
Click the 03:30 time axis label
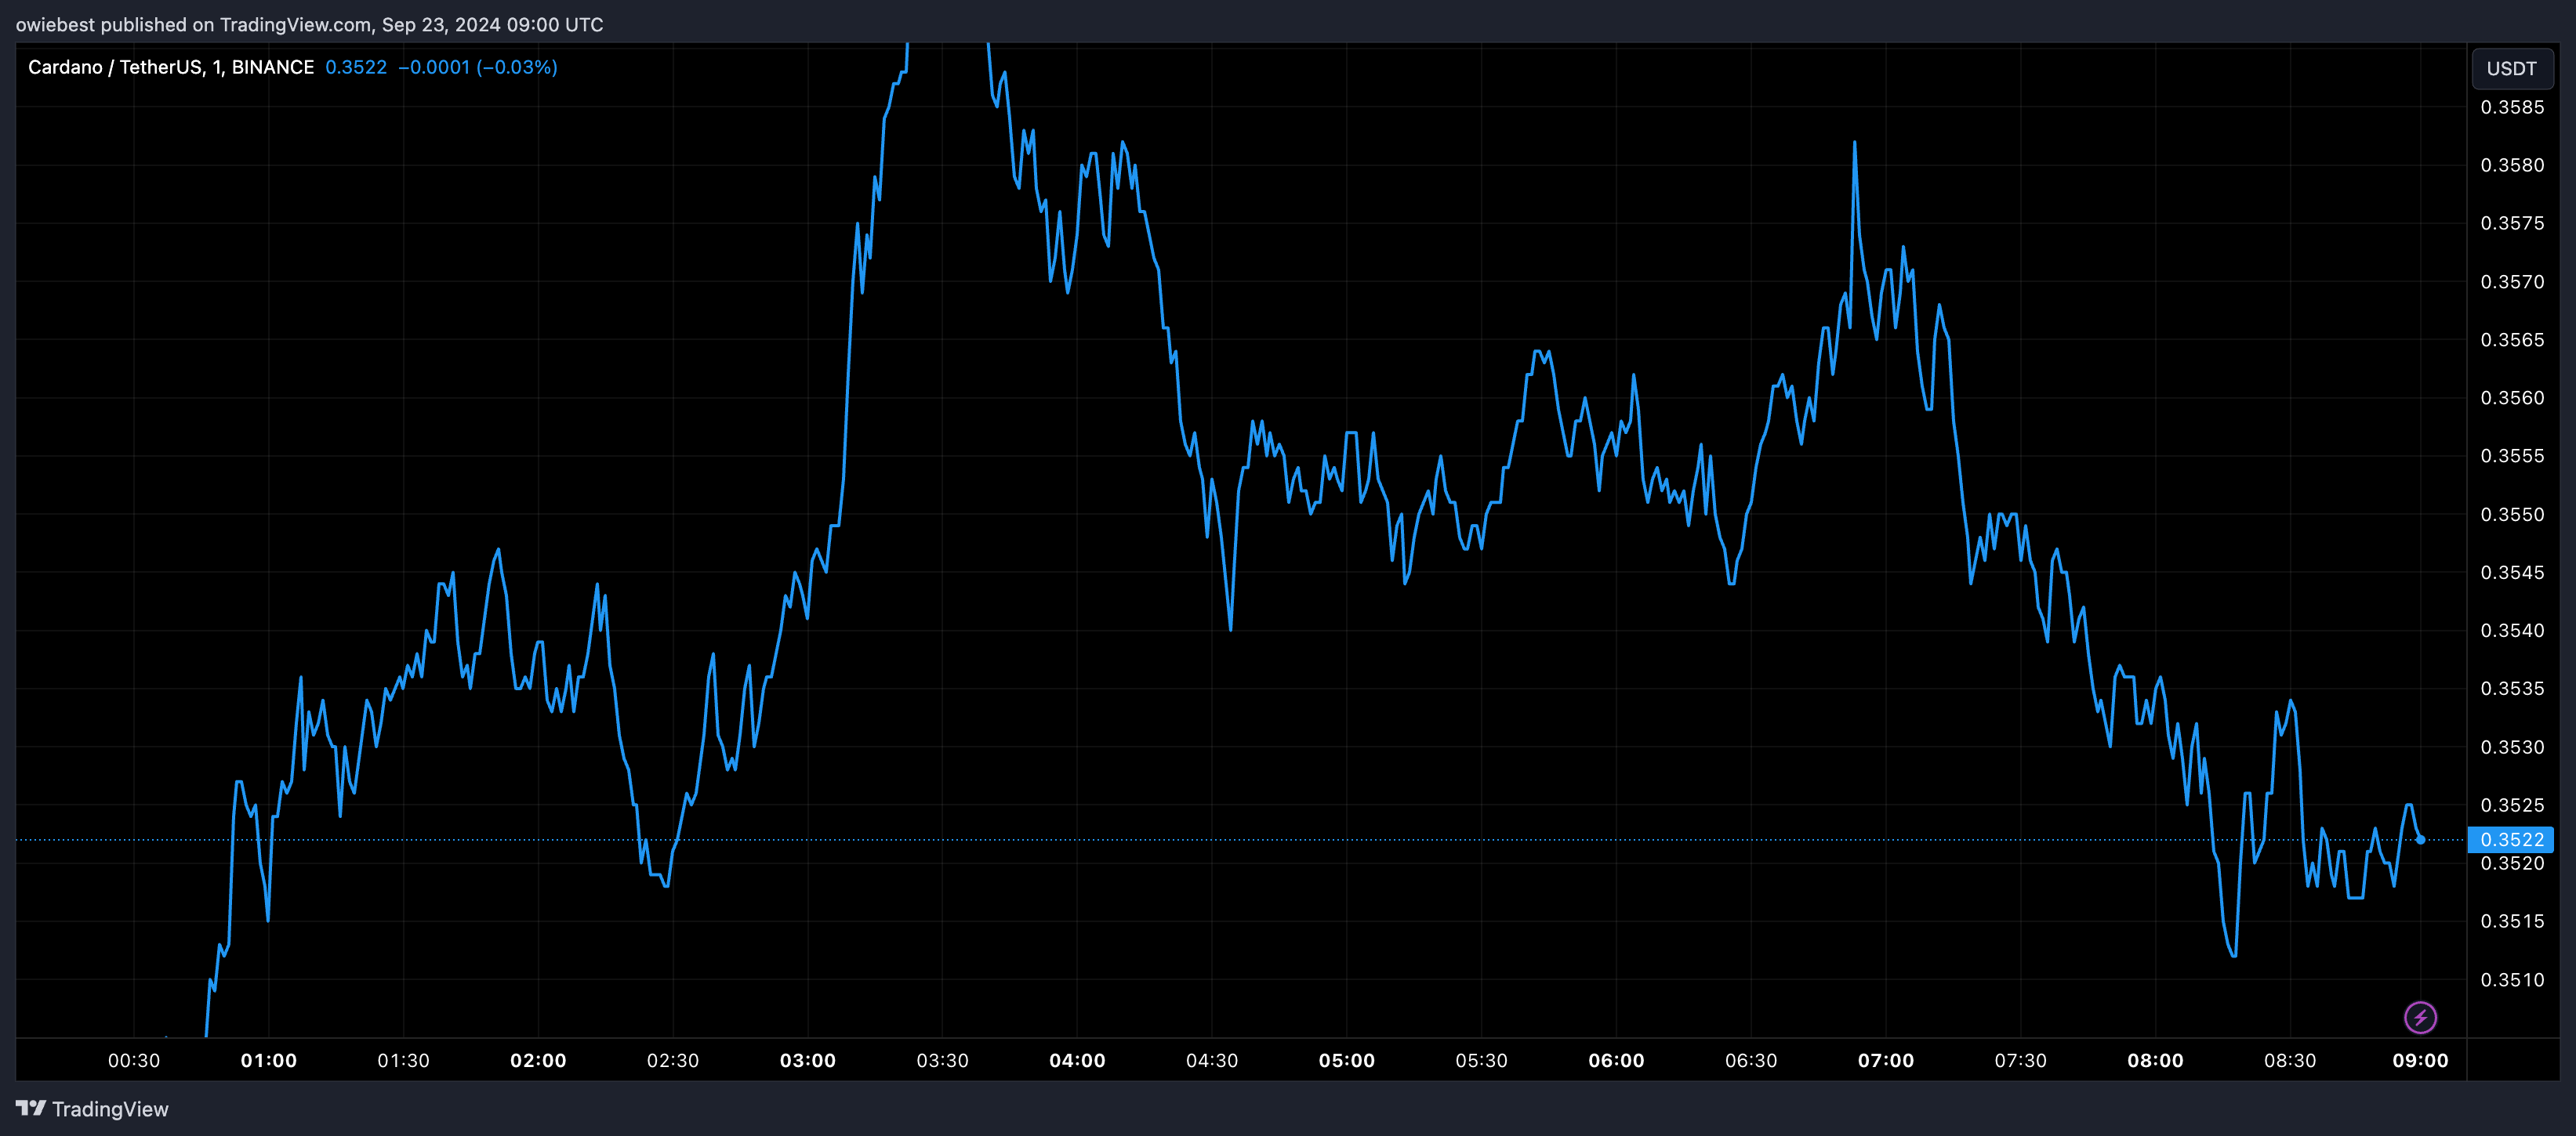(x=942, y=1060)
